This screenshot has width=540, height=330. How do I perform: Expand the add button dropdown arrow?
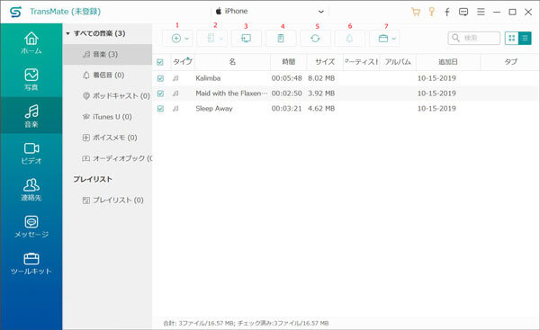tap(186, 39)
